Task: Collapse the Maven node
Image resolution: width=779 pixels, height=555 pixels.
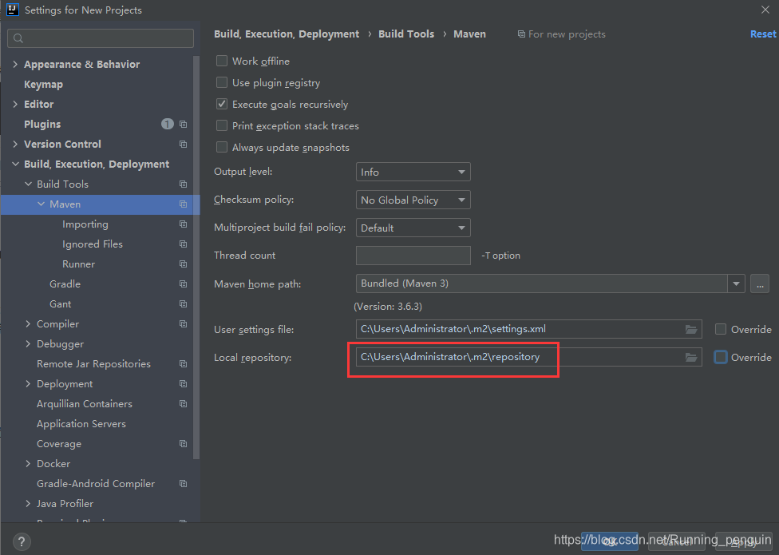Action: [x=41, y=204]
